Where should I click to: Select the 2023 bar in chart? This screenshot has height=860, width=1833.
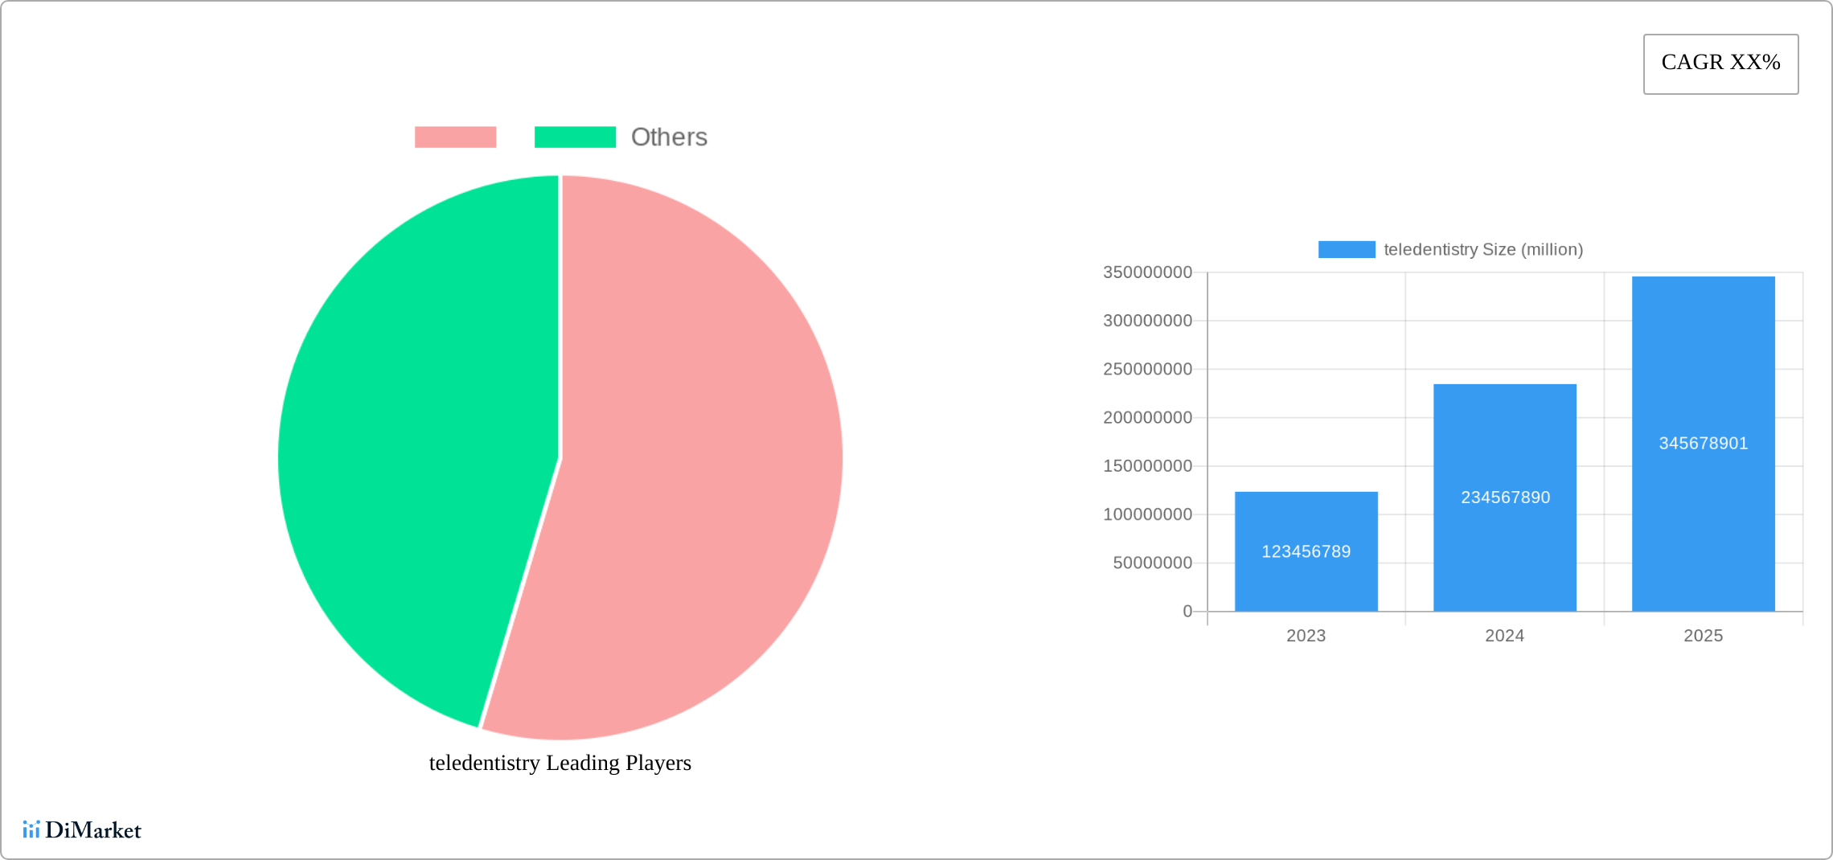pos(1306,551)
